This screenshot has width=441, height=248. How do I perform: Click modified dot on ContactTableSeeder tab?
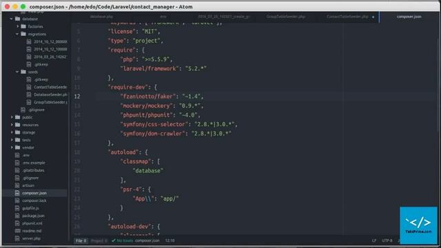pyautogui.click(x=373, y=17)
